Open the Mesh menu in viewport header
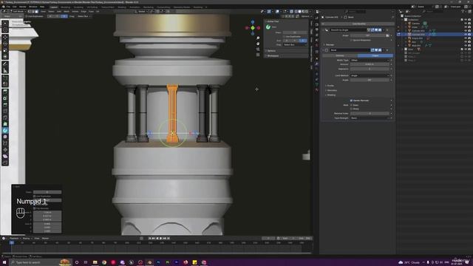473x266 pixels. point(67,12)
